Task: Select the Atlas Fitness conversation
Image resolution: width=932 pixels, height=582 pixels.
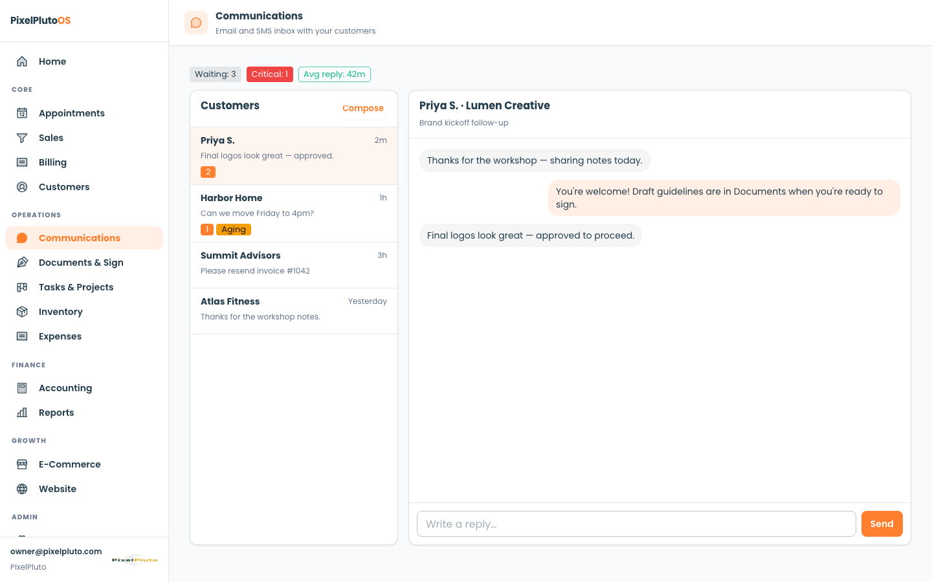Action: (x=294, y=311)
